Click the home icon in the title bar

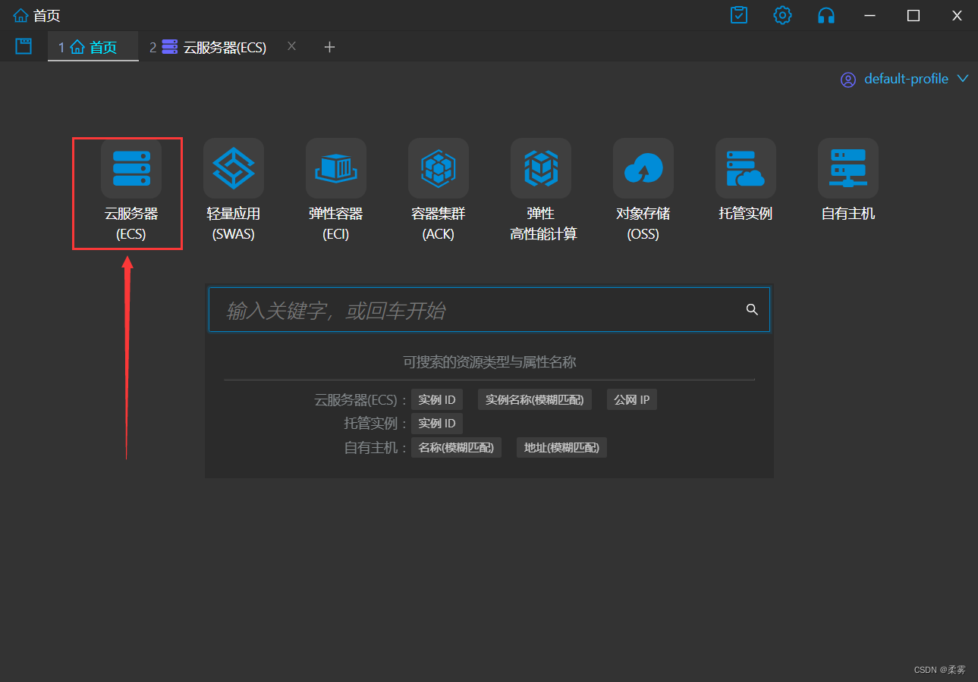coord(21,15)
